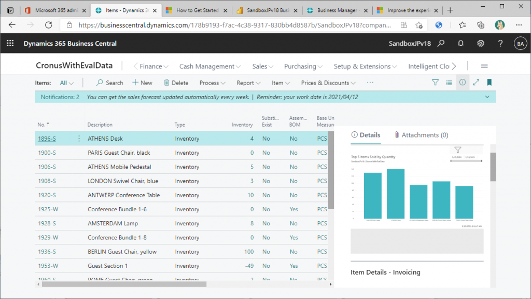531x299 pixels.
Task: Expand the Purchasing menu
Action: (303, 66)
